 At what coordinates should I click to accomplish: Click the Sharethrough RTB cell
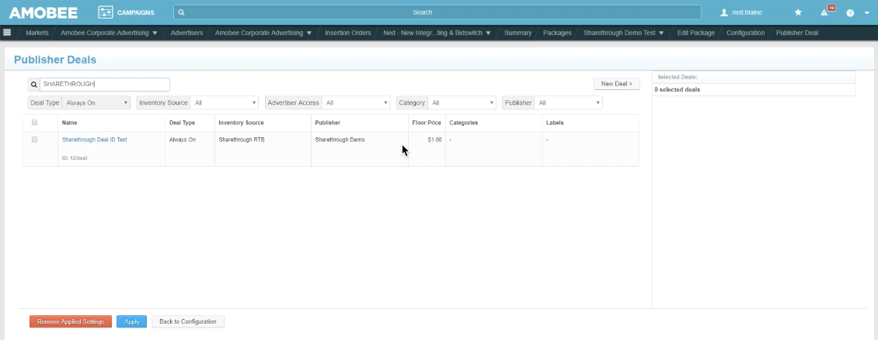pyautogui.click(x=242, y=140)
